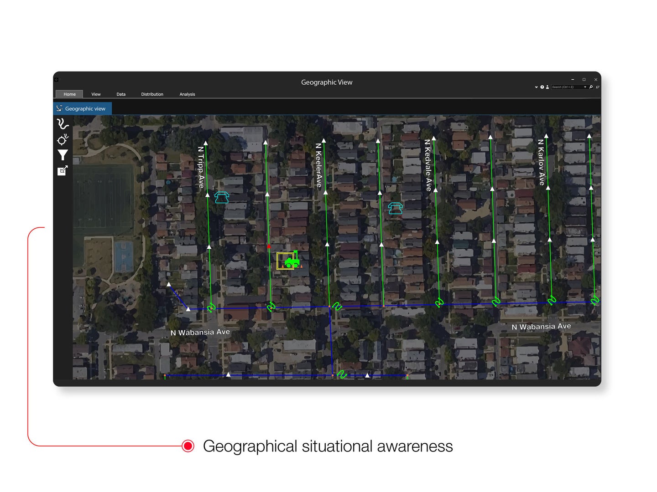Click inside the Search (Ctrl + E) field
Image resolution: width=657 pixels, height=492 pixels.
point(566,87)
